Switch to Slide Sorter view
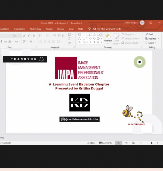 [126, 143]
